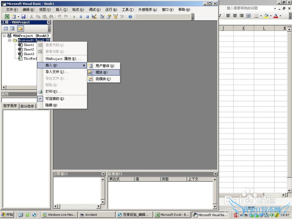Click the yellow fill color bucket
Viewport: 292px width, 219px height.
pyautogui.click(x=266, y=16)
